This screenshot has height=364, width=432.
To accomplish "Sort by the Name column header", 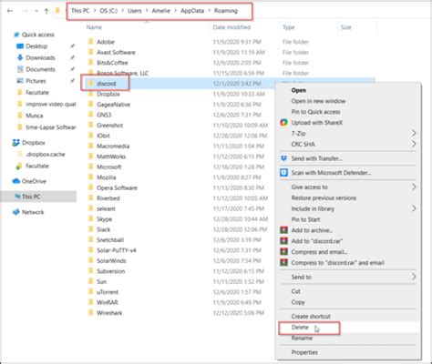I will [94, 27].
